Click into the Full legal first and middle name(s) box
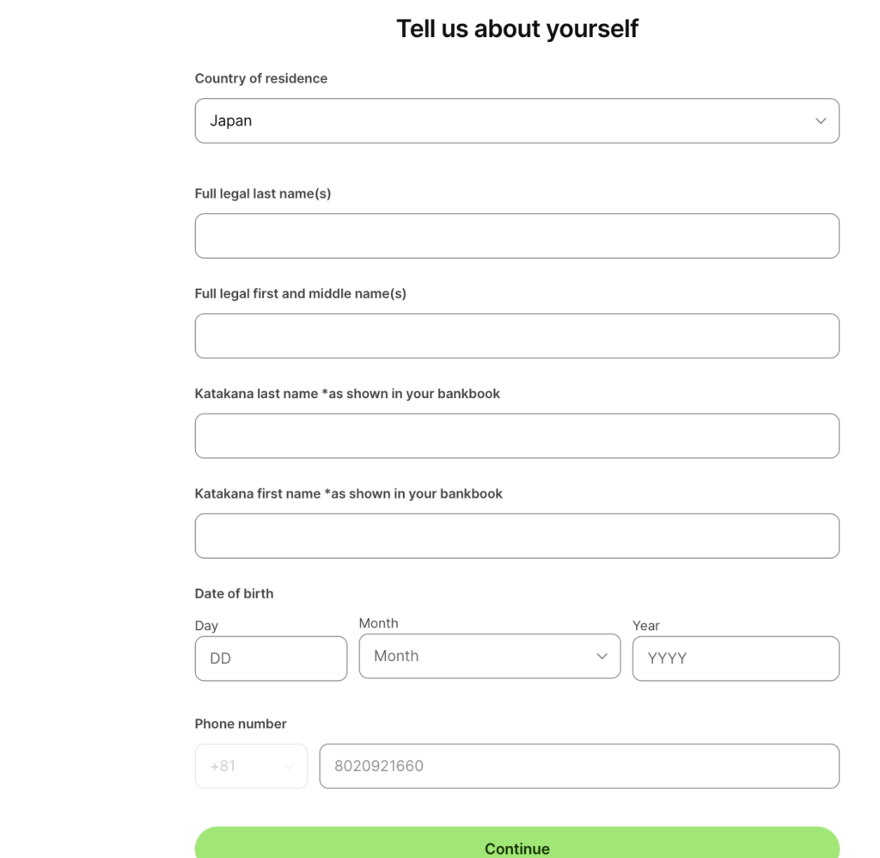The height and width of the screenshot is (858, 880). pos(516,336)
